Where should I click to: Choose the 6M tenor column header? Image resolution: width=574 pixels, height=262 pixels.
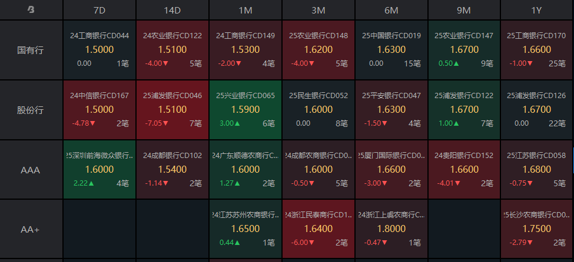(x=391, y=10)
